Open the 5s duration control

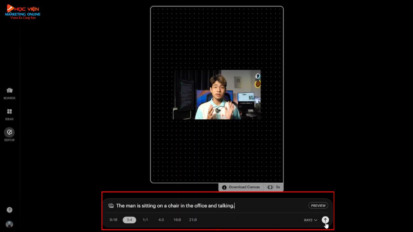[x=274, y=187]
